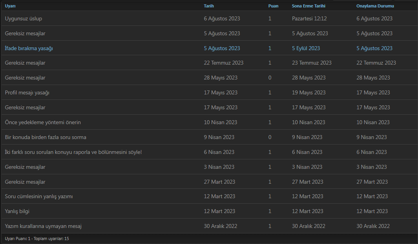Click the "Sona Erme Tarihi" column header
This screenshot has height=244, width=418.
point(308,6)
